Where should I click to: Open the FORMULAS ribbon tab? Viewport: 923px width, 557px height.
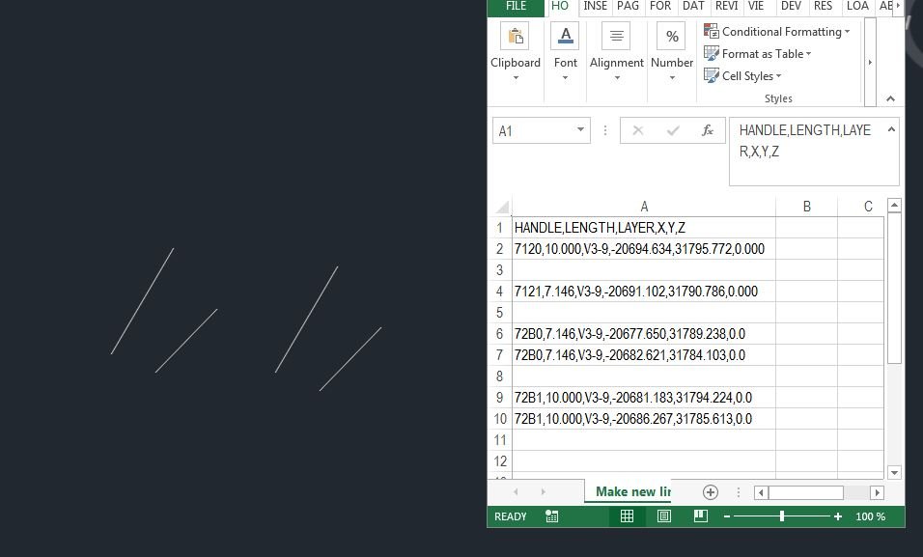click(659, 7)
